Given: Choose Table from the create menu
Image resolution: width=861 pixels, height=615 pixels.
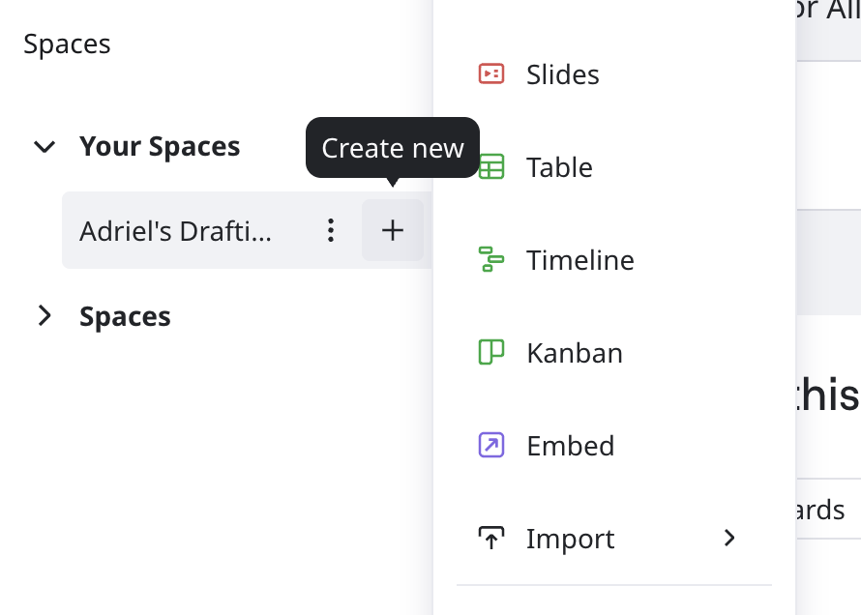Looking at the screenshot, I should point(559,167).
